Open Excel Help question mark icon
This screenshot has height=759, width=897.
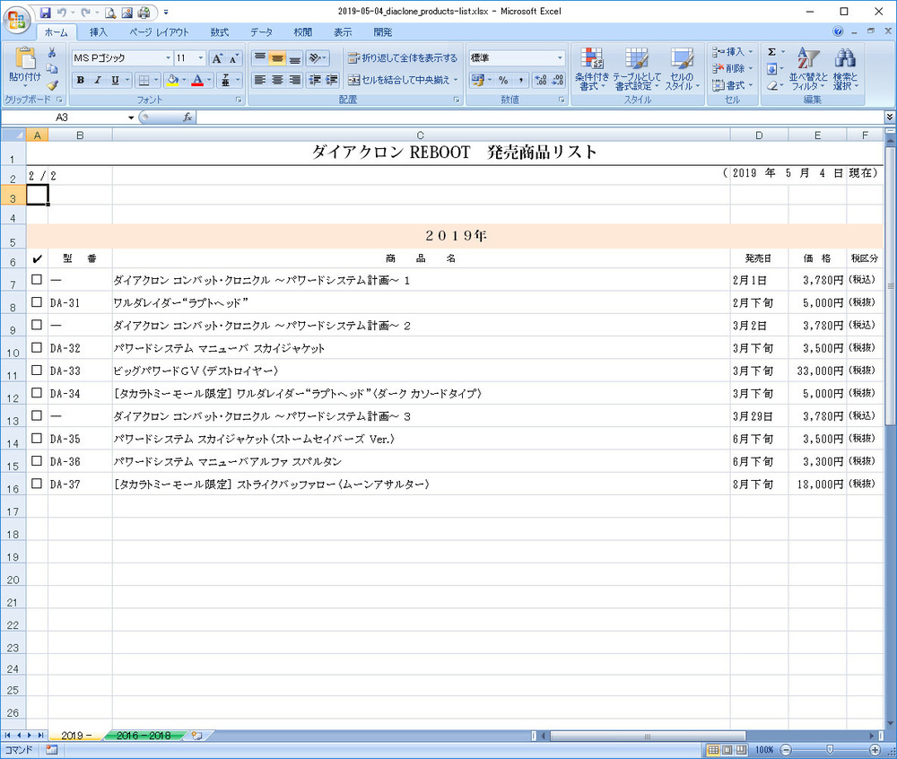coord(838,31)
